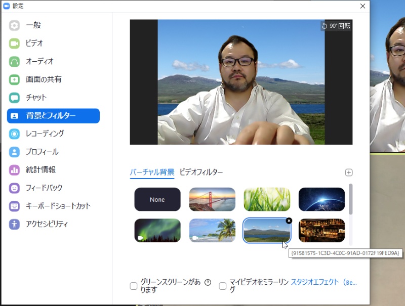
Task: Click the virtual background list scrollbar
Action: [351, 199]
